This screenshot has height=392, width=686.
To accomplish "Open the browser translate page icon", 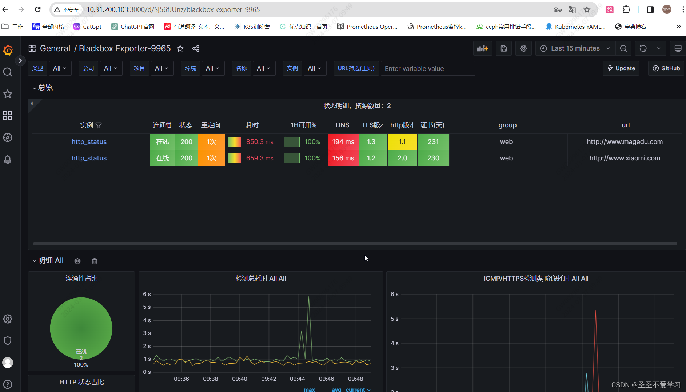I will (x=572, y=9).
